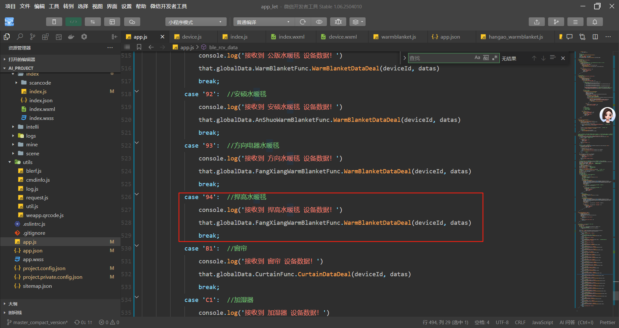Switch to the device.js tab
The width and height of the screenshot is (619, 328).
point(192,37)
